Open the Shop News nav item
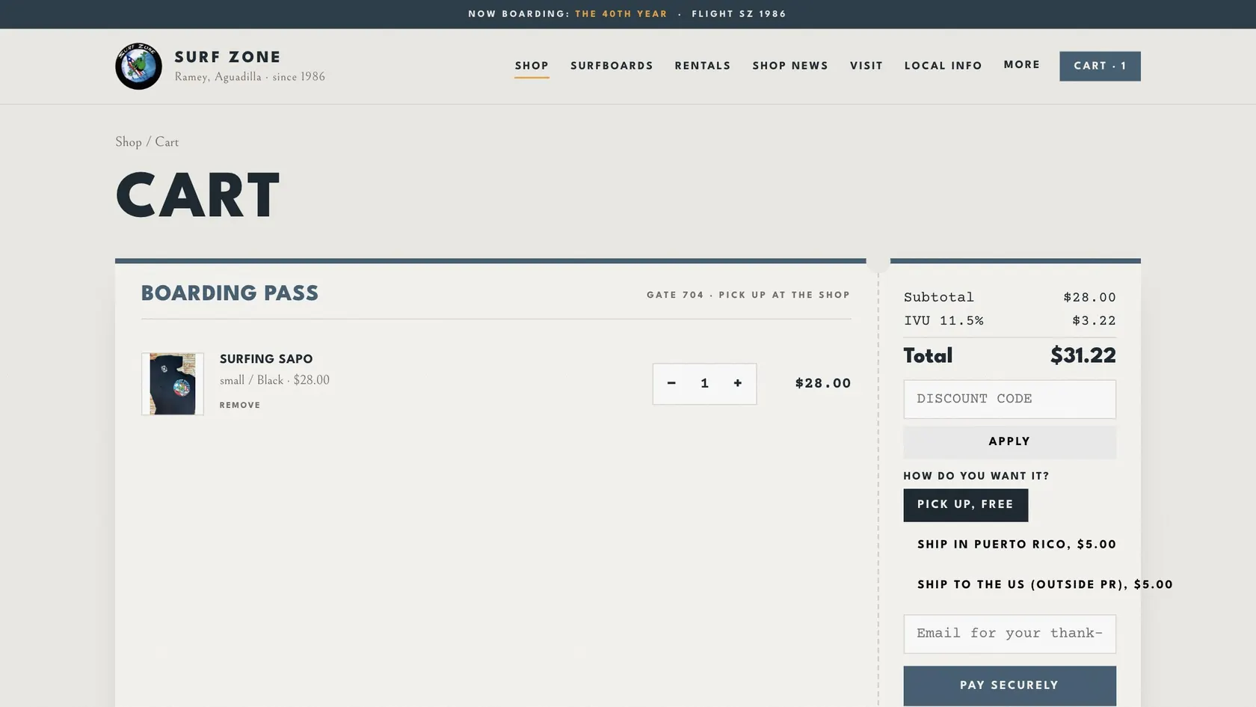 coord(790,66)
